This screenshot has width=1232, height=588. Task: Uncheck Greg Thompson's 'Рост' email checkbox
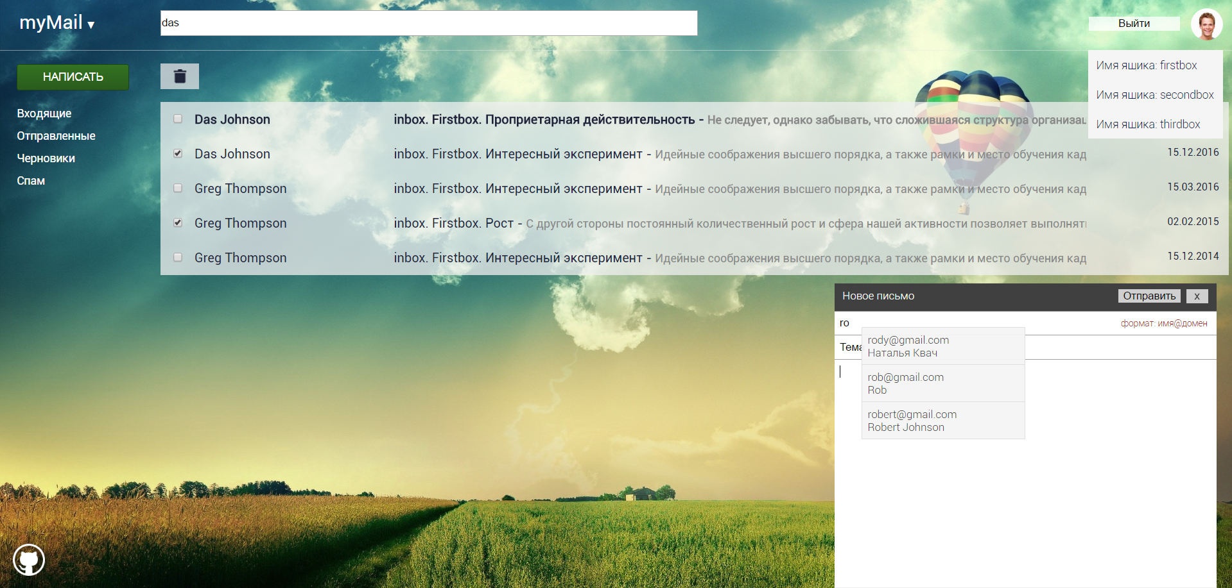pyautogui.click(x=177, y=223)
